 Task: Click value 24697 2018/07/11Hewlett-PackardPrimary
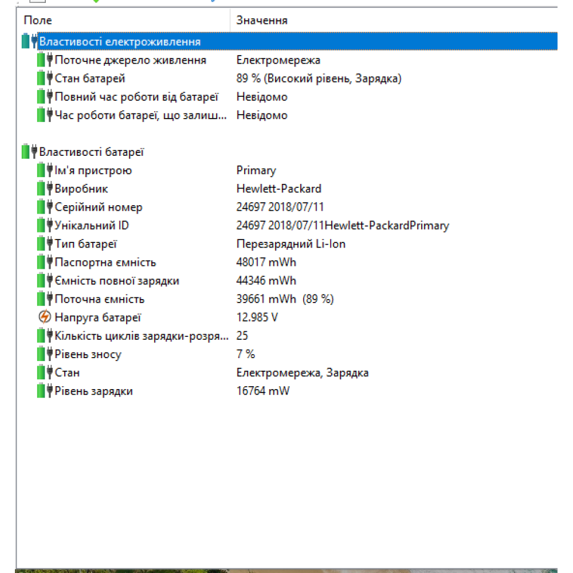[x=343, y=225]
